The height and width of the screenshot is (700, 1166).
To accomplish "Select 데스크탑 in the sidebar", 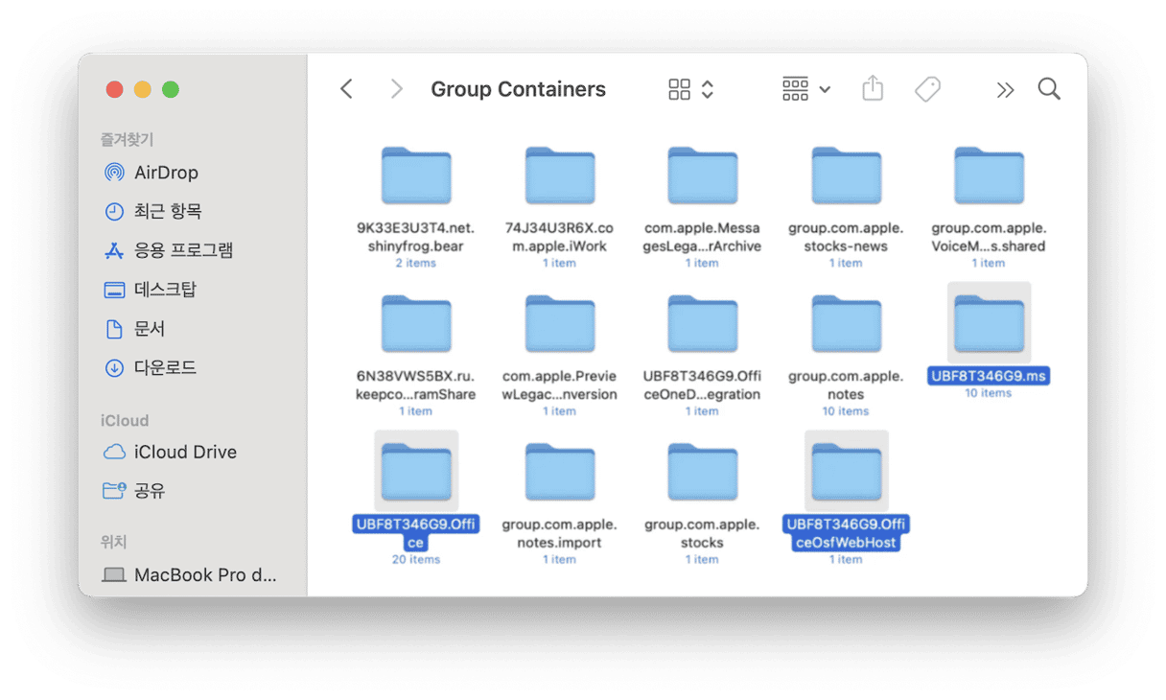I will (150, 290).
